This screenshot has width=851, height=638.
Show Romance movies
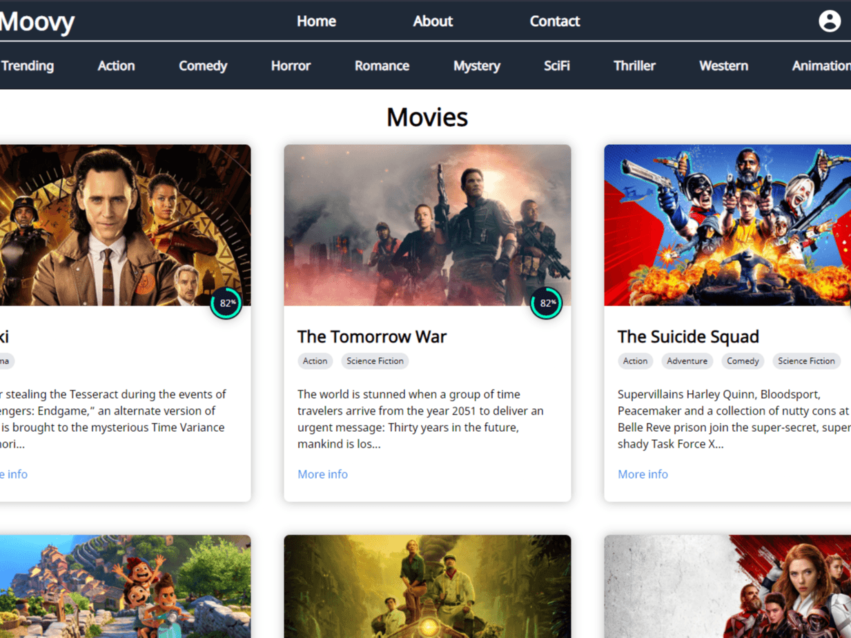point(382,66)
